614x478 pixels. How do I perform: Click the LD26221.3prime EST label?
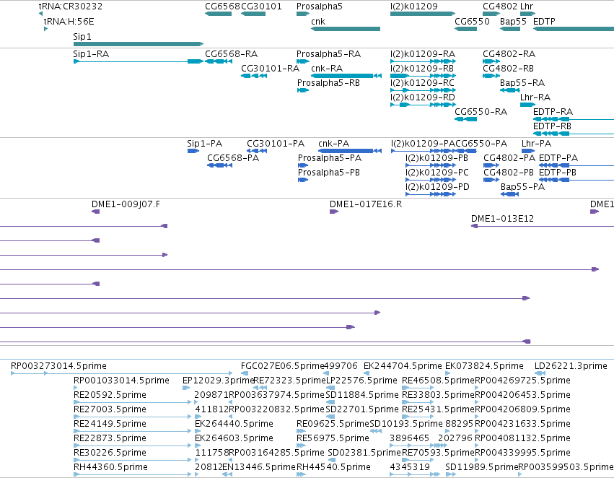pyautogui.click(x=571, y=366)
